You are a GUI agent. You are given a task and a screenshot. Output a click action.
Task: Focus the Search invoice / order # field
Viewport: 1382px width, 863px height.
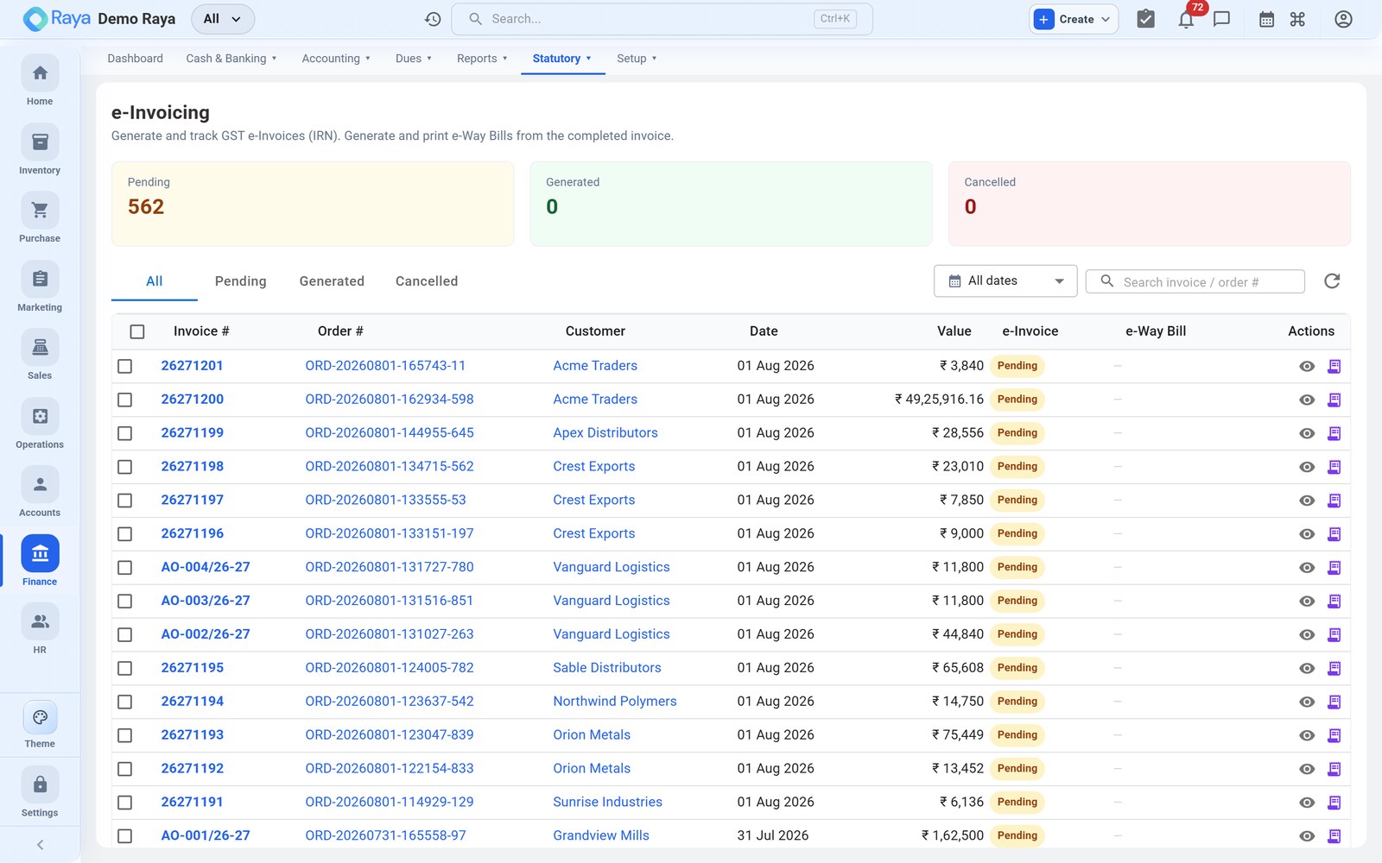1195,281
